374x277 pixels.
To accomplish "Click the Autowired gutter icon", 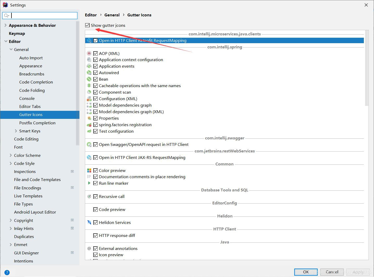I will click(89, 73).
